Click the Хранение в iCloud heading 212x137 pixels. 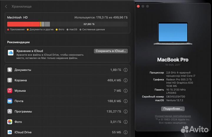(30, 51)
